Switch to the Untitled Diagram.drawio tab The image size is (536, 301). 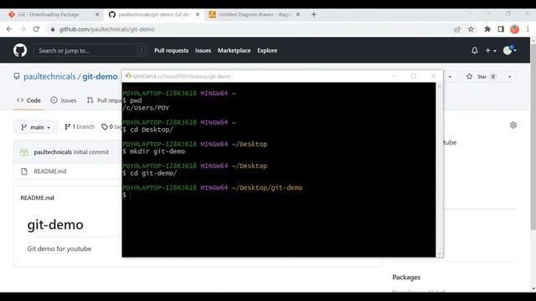pos(255,14)
